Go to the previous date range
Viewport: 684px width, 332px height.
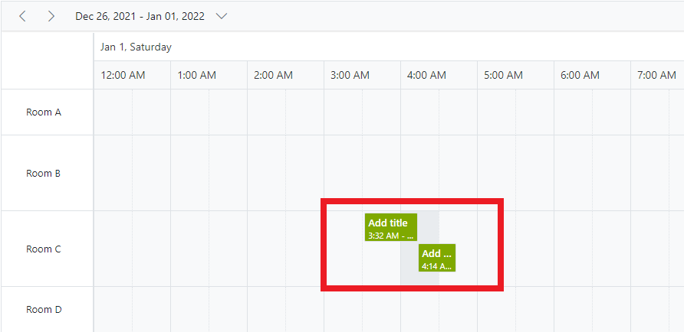22,16
